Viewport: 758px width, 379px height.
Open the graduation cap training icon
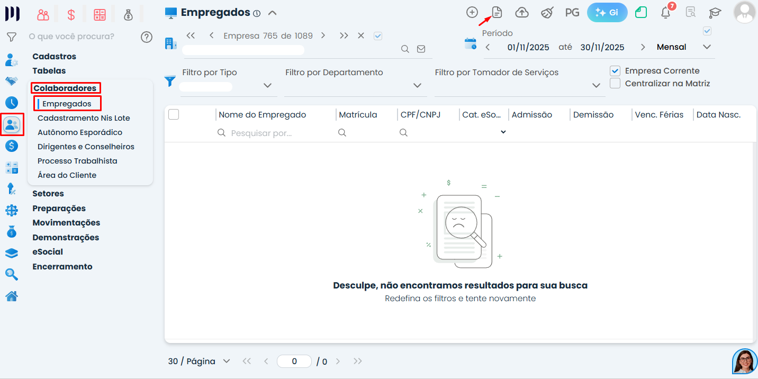(715, 12)
